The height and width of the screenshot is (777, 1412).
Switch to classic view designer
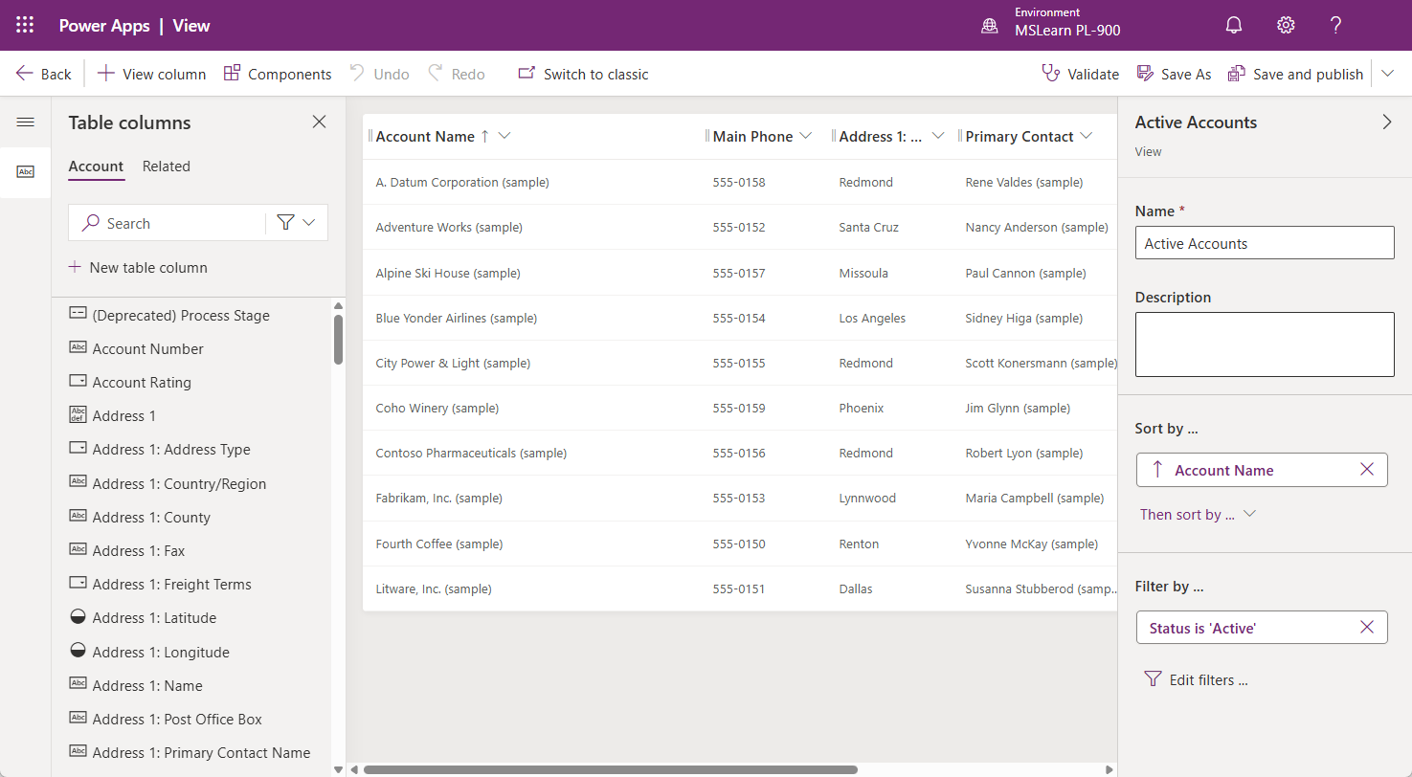tap(583, 74)
